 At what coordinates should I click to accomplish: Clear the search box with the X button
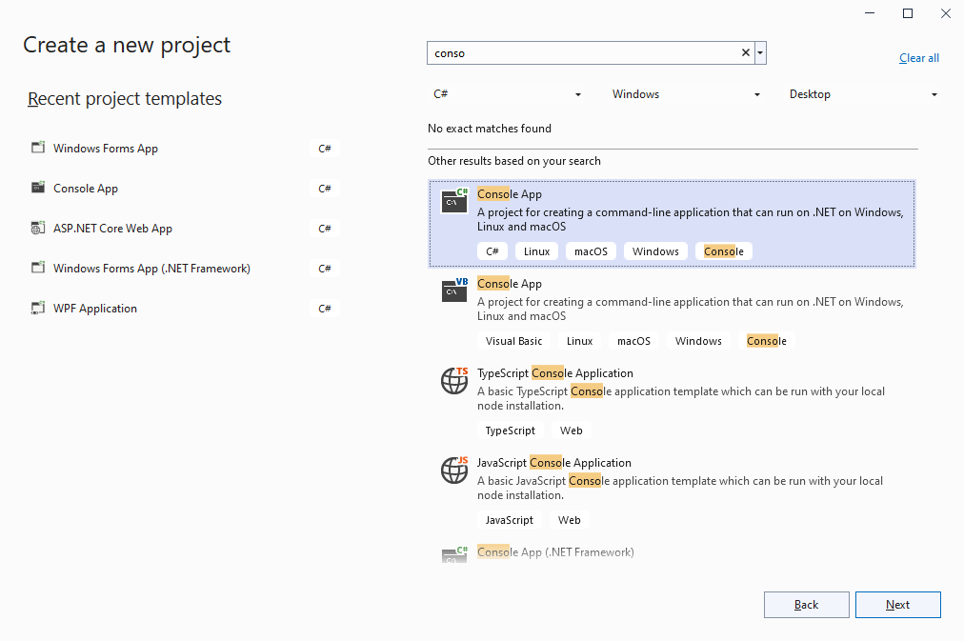point(745,52)
